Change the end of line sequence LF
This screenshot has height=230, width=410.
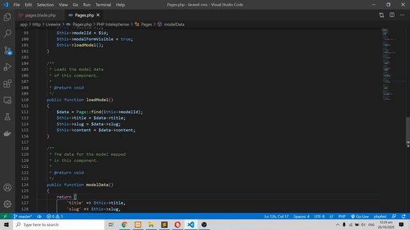[x=331, y=217]
